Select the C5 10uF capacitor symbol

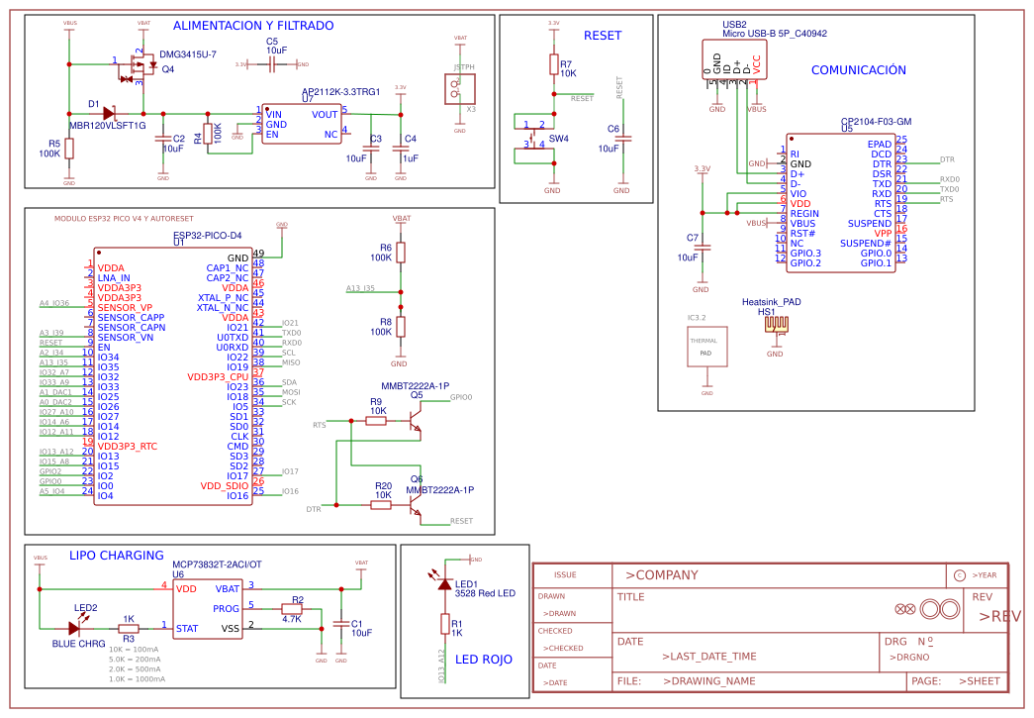[x=272, y=64]
